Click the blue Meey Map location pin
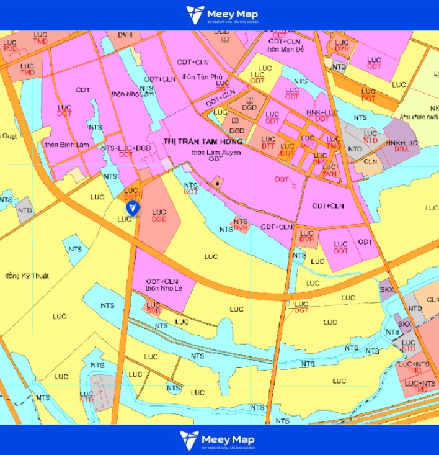The width and height of the screenshot is (439, 455). tap(133, 209)
